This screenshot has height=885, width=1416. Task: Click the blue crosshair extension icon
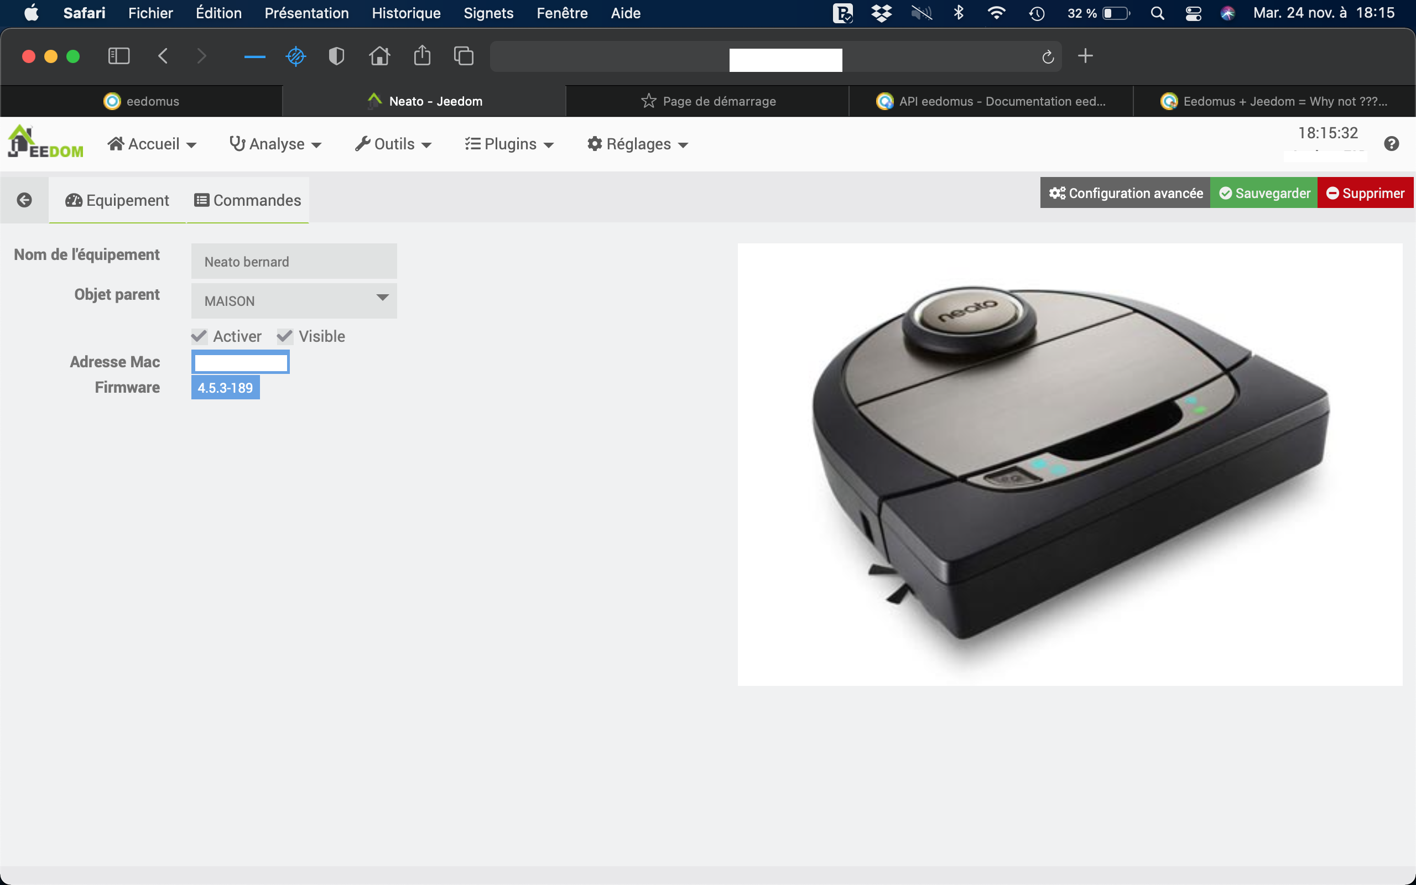point(296,56)
